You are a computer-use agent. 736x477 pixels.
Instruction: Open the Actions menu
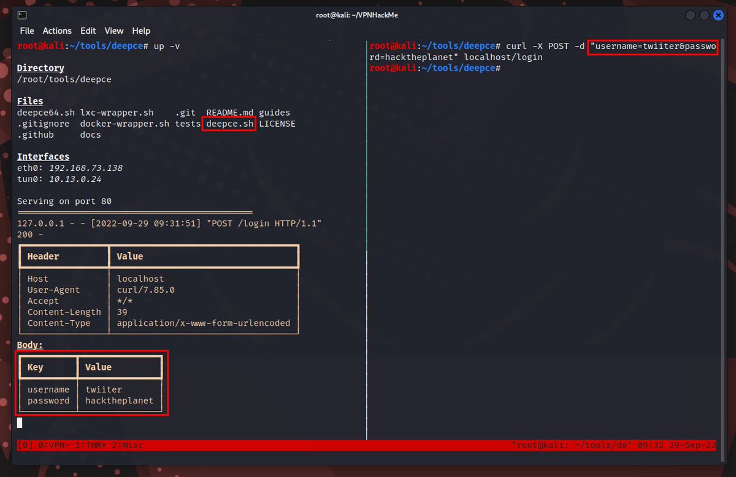(x=57, y=31)
